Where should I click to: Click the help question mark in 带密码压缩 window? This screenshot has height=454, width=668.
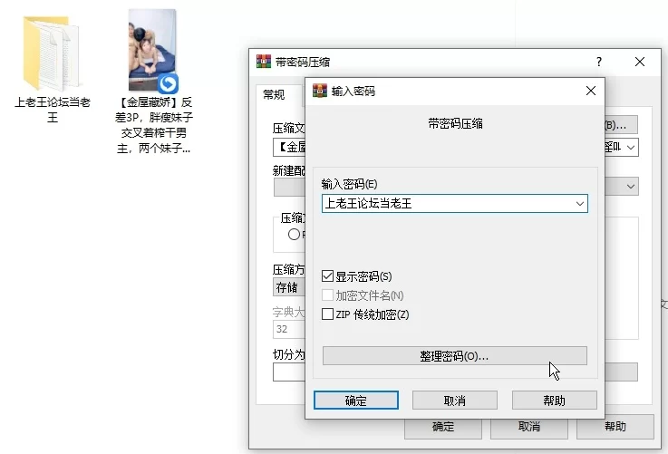599,62
